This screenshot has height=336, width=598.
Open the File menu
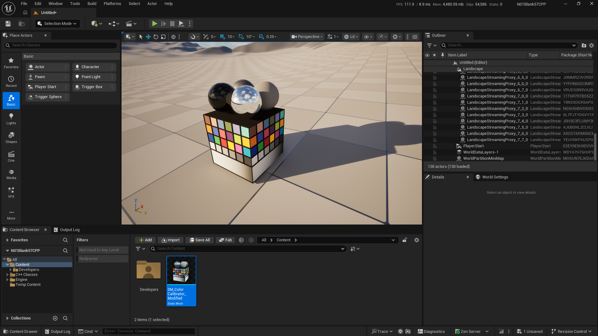24,4
